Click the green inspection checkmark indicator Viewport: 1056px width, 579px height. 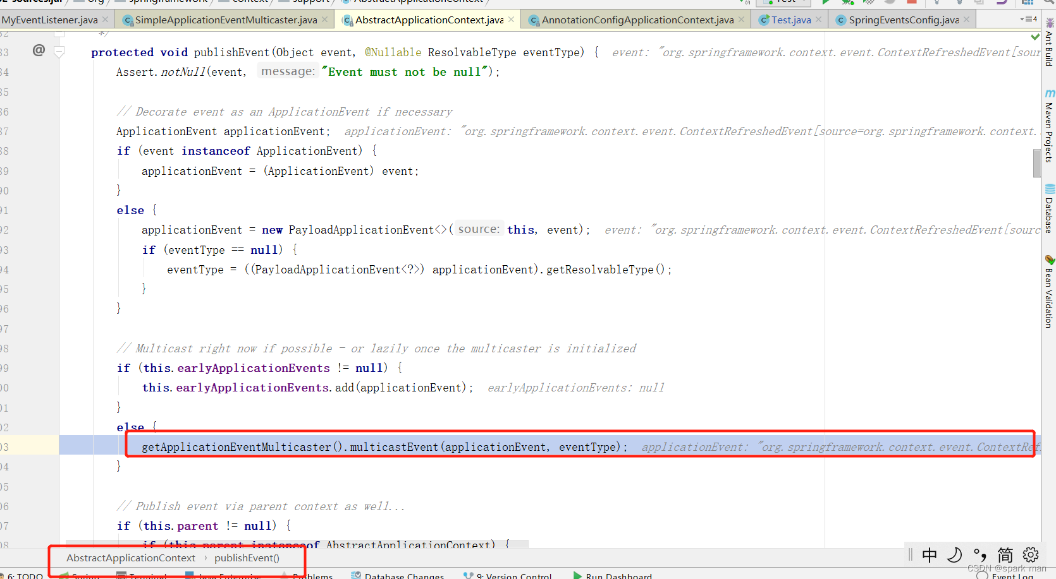click(x=1035, y=36)
